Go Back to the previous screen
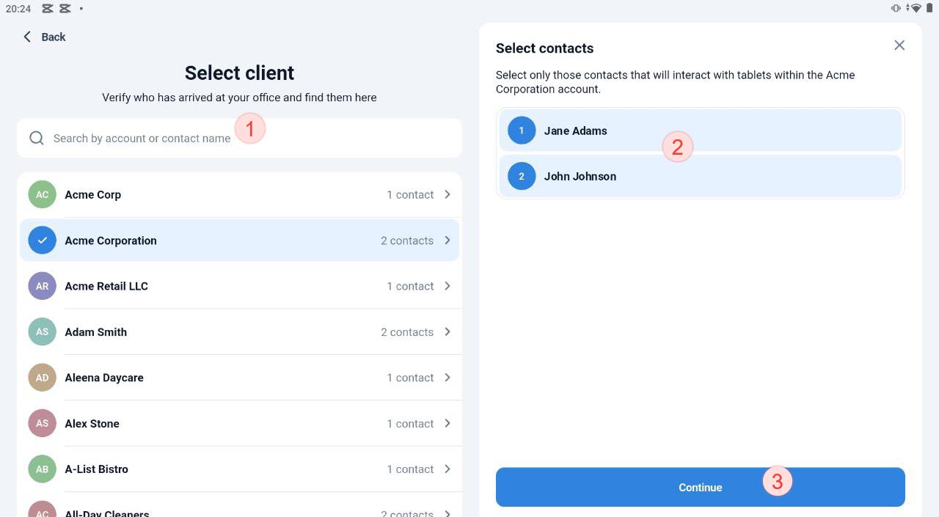The height and width of the screenshot is (517, 939). pyautogui.click(x=45, y=37)
